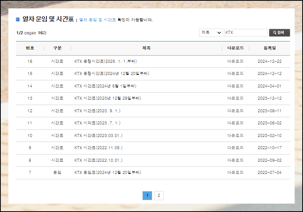Download file for row number 16
The image size is (303, 212).
[235, 61]
